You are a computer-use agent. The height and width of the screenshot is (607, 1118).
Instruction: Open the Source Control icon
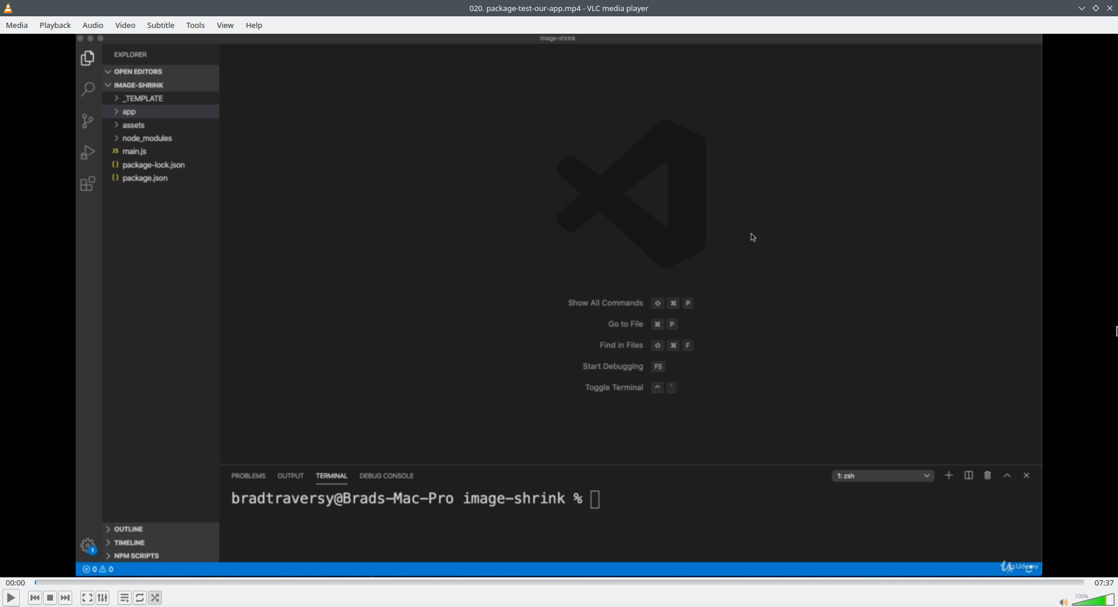coord(87,121)
